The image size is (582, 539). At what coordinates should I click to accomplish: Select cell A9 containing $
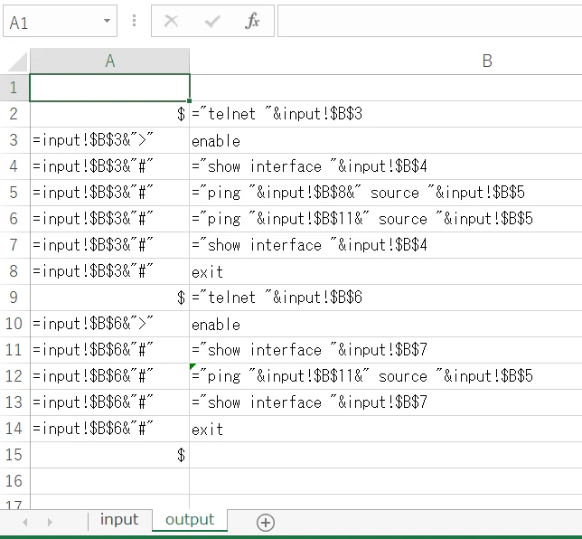(110, 298)
